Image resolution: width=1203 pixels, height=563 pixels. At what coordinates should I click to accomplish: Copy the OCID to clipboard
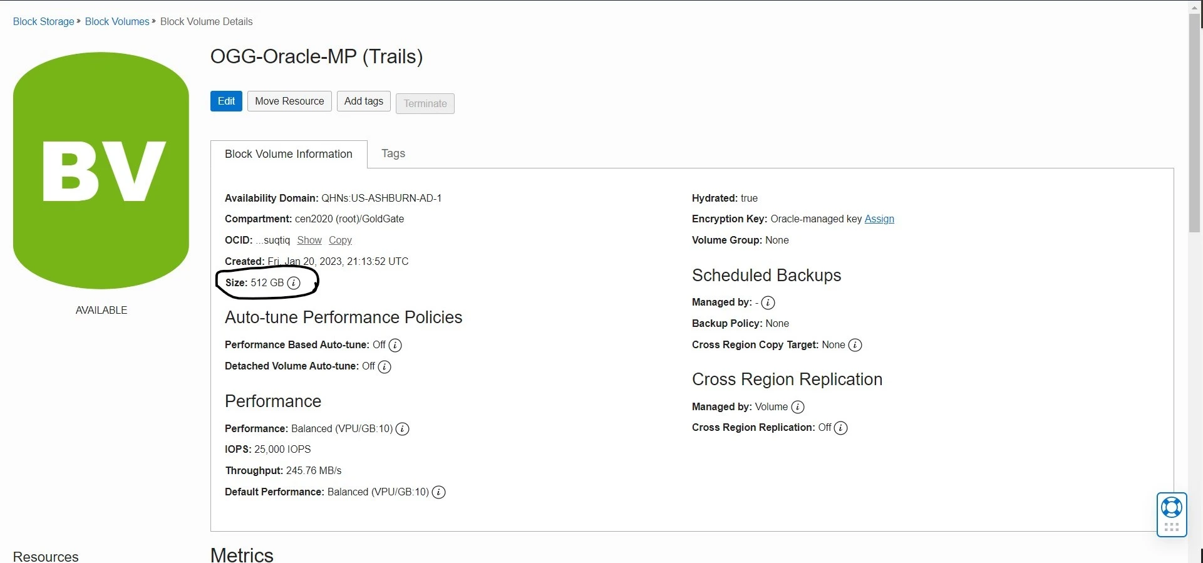(x=340, y=240)
